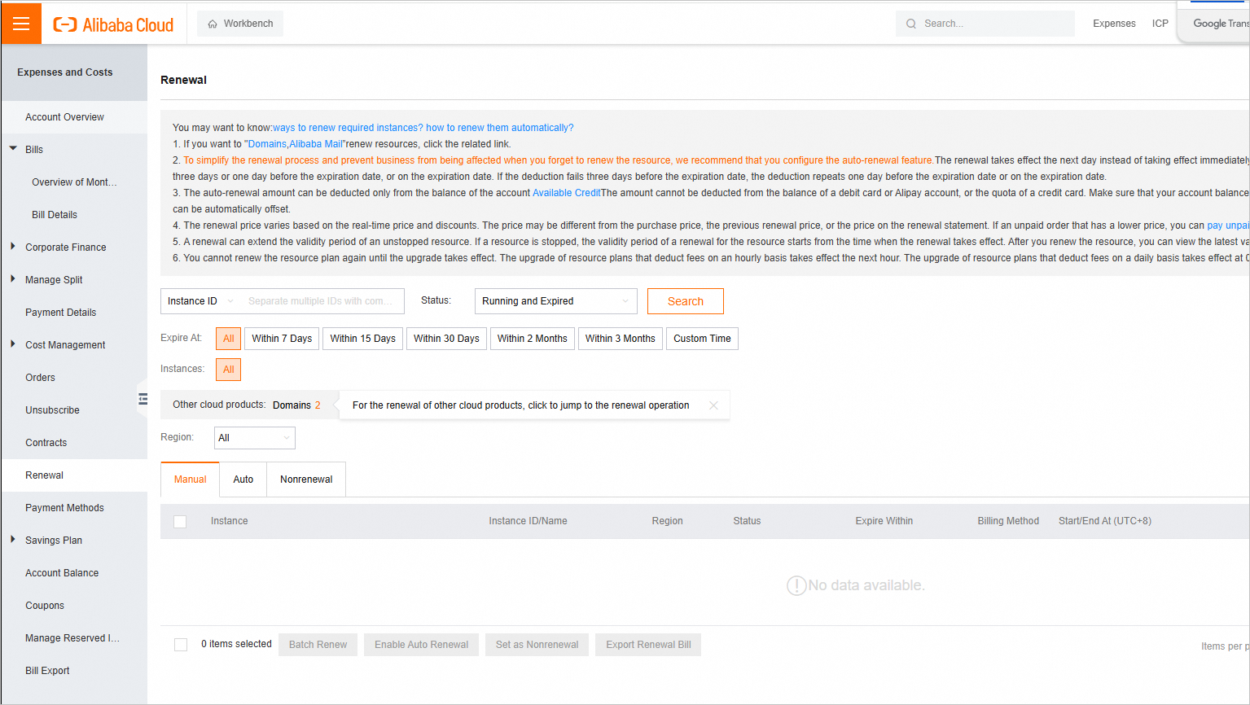Screen dimensions: 1250x705
Task: Switch to Manual tab
Action: click(x=191, y=479)
